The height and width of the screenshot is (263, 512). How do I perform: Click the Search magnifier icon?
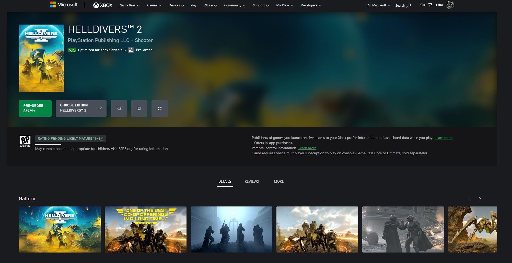[x=409, y=5]
